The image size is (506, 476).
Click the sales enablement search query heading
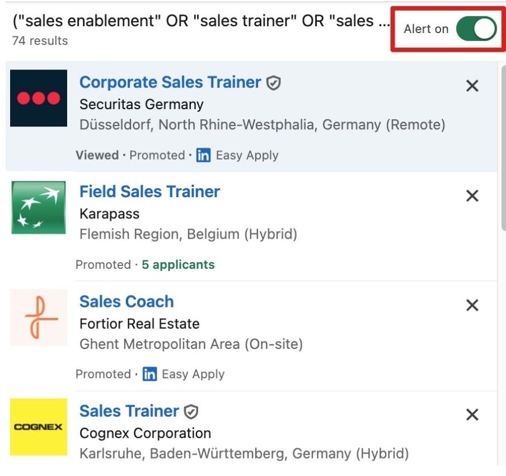click(x=201, y=21)
